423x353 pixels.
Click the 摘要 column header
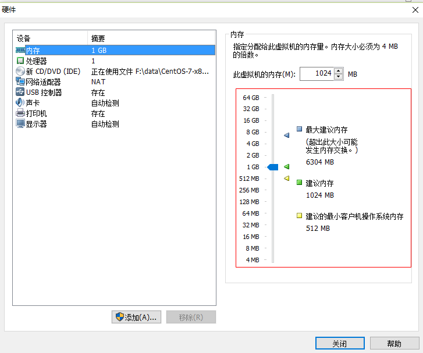point(151,38)
